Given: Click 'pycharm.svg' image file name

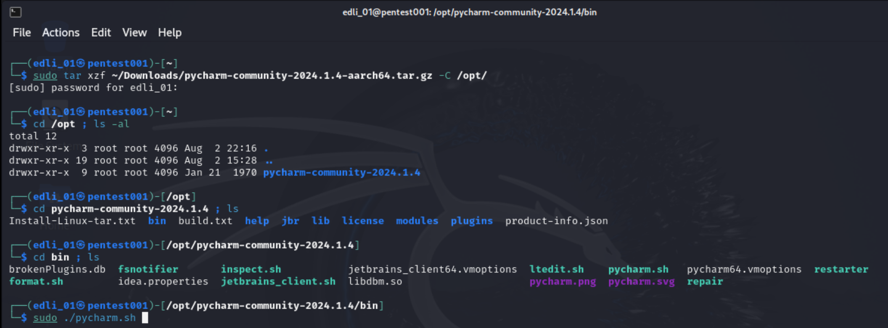Looking at the screenshot, I should coord(641,281).
